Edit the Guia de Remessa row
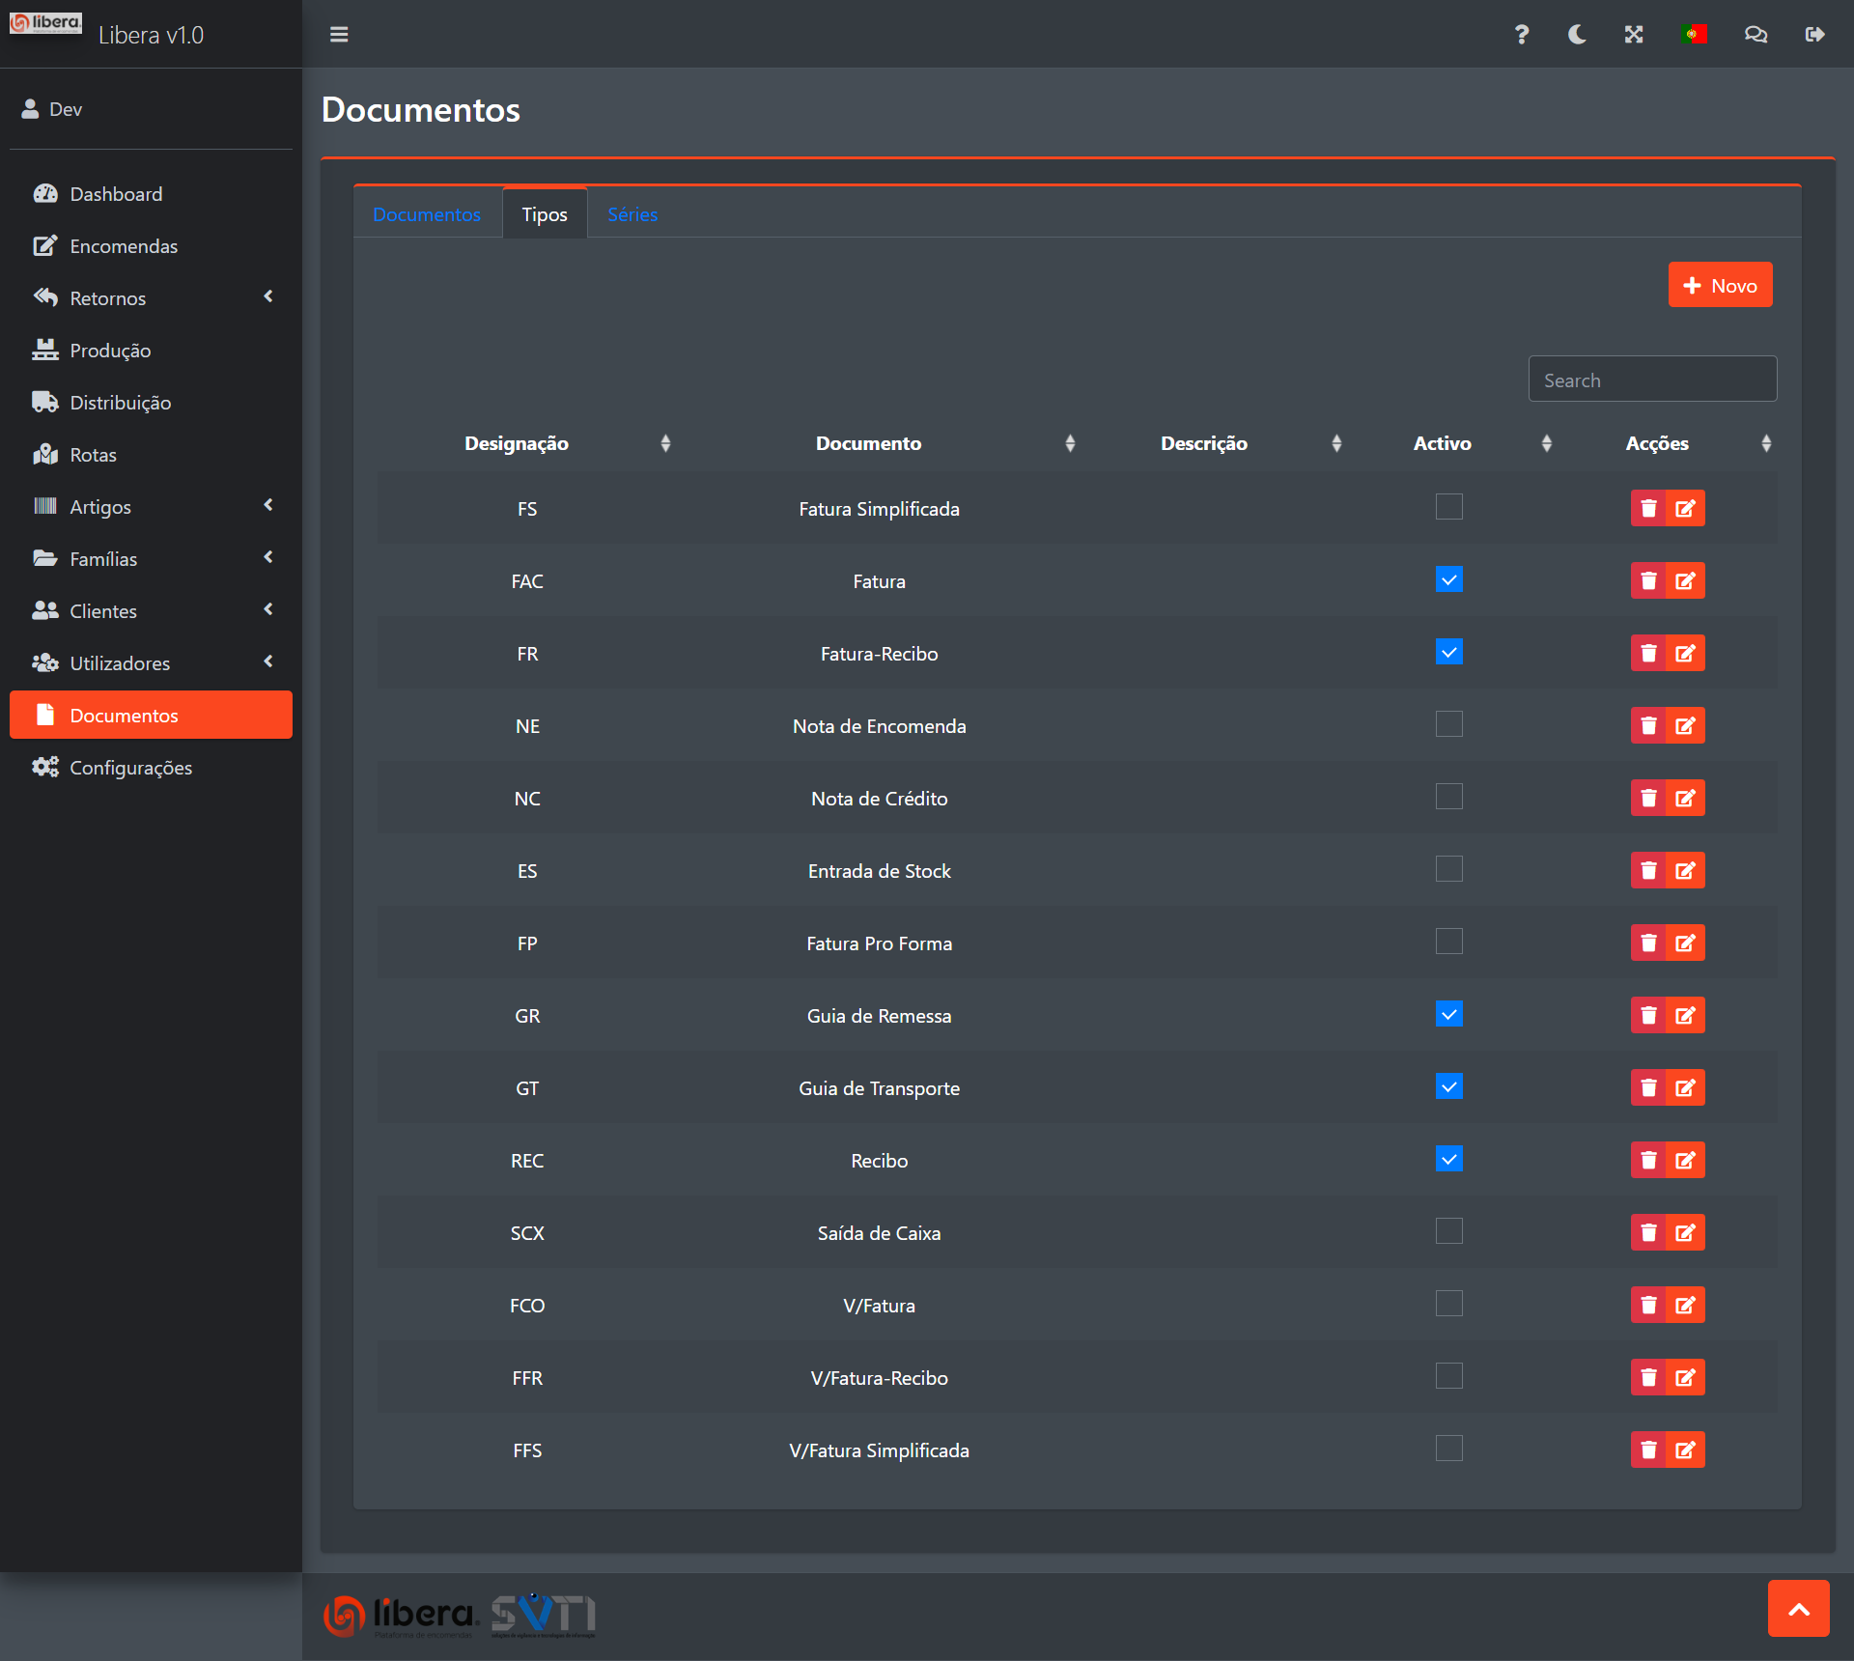The height and width of the screenshot is (1661, 1854). [1685, 1016]
